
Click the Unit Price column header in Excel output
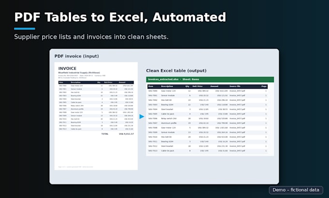pyautogui.click(x=197, y=86)
